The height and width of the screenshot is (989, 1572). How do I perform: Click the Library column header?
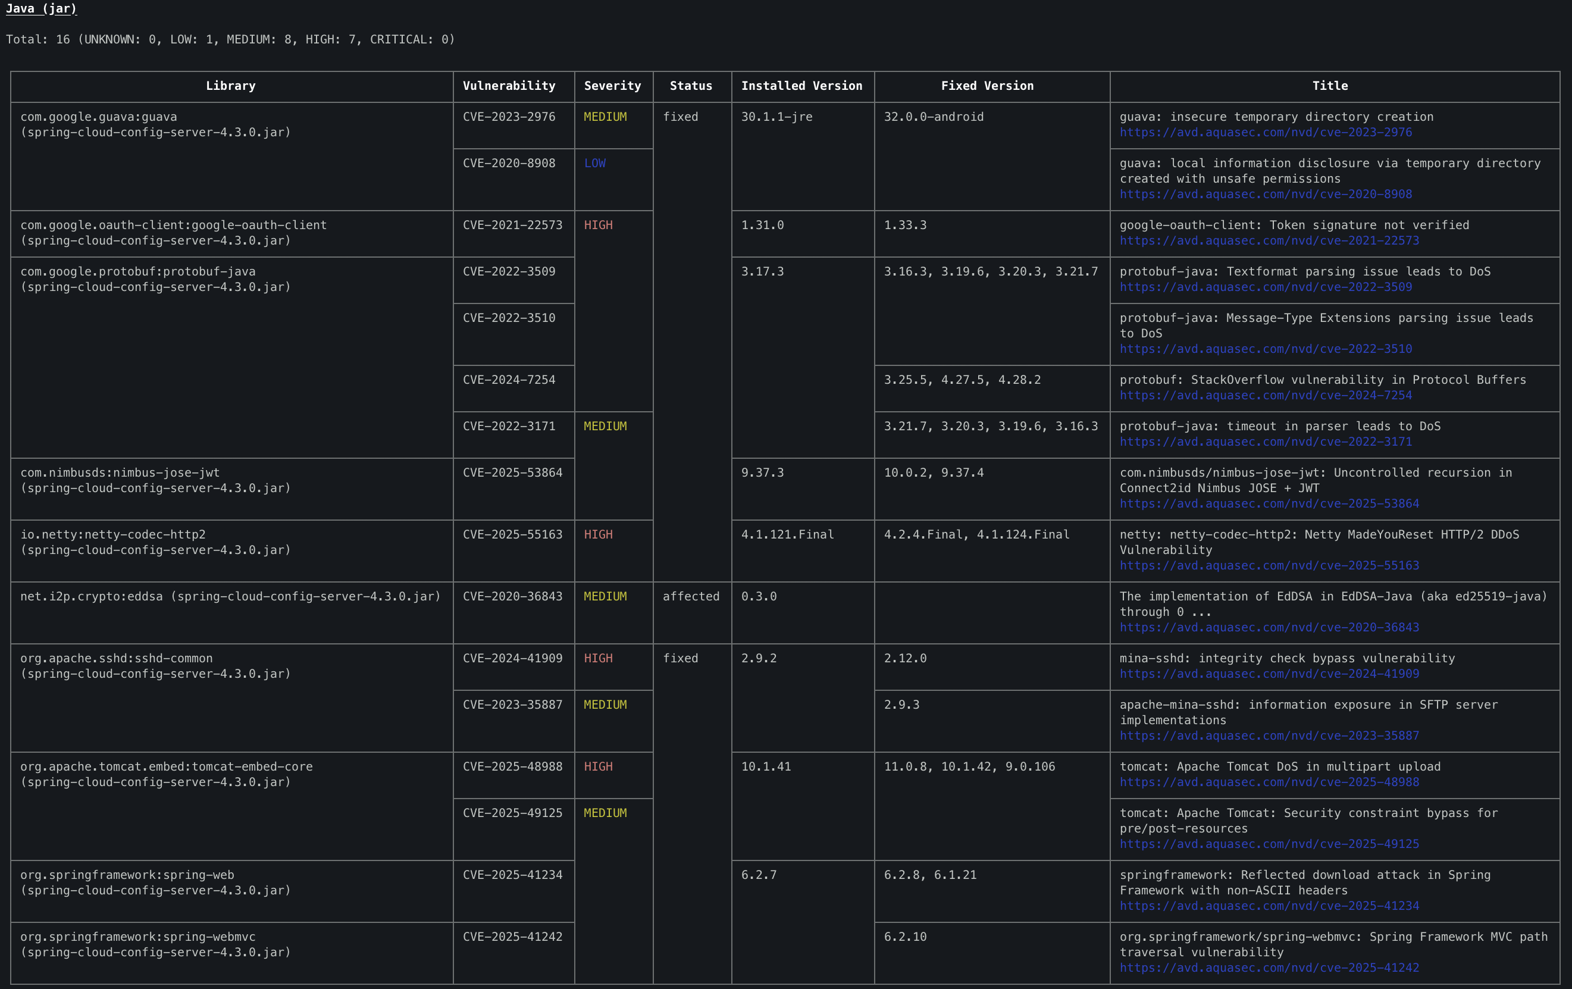pyautogui.click(x=230, y=86)
